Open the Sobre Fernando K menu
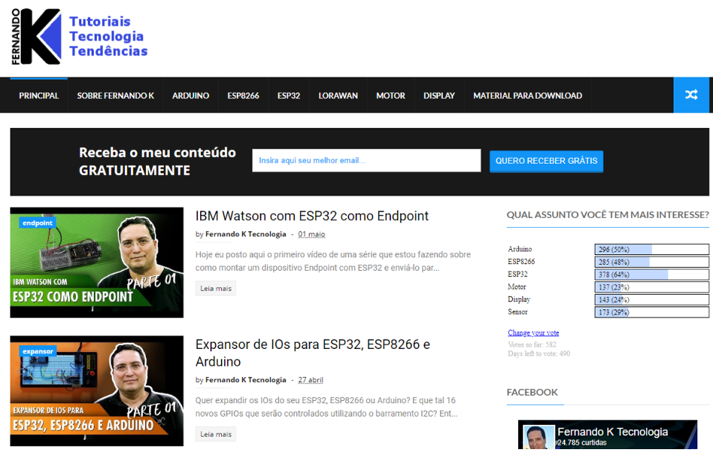The height and width of the screenshot is (450, 713). click(x=116, y=95)
